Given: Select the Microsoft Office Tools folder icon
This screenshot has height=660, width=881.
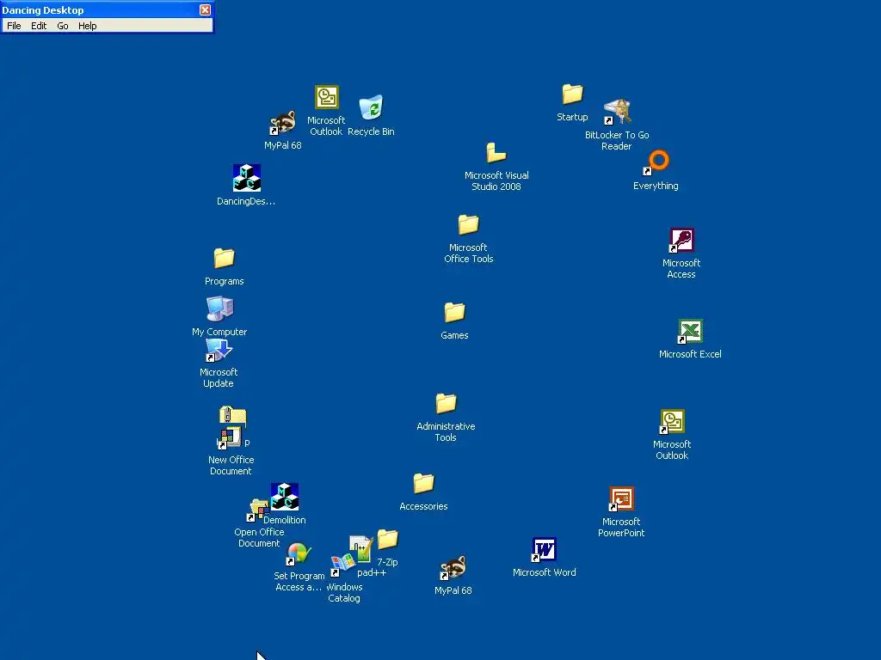Looking at the screenshot, I should click(x=468, y=224).
